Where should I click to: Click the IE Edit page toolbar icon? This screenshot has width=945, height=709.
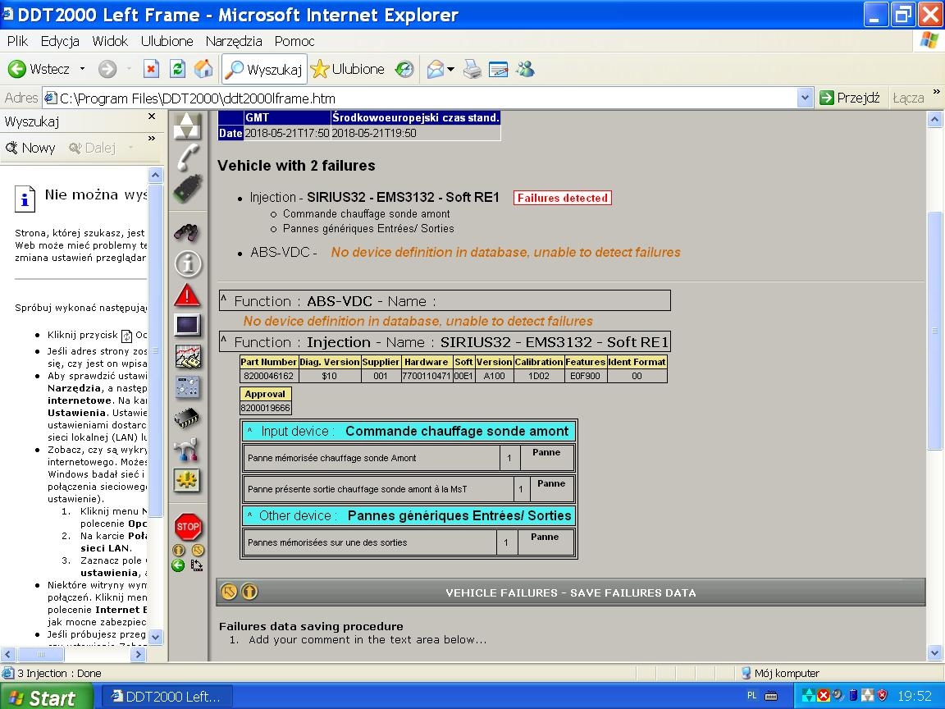pyautogui.click(x=499, y=69)
